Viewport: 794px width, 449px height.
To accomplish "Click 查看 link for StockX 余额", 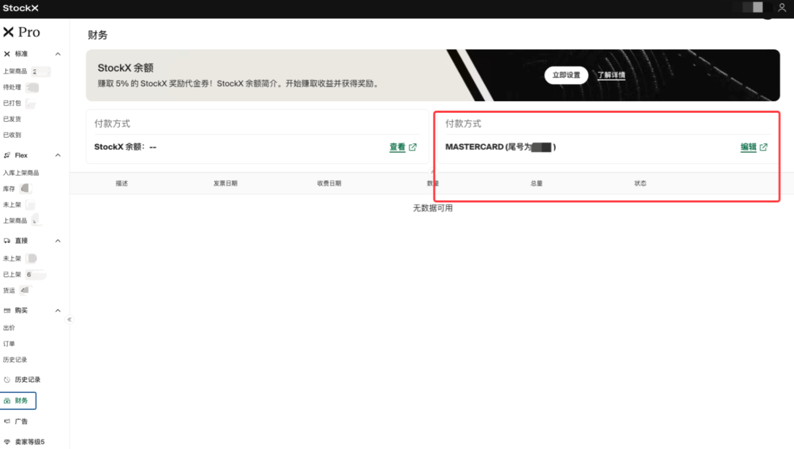I will coord(397,147).
